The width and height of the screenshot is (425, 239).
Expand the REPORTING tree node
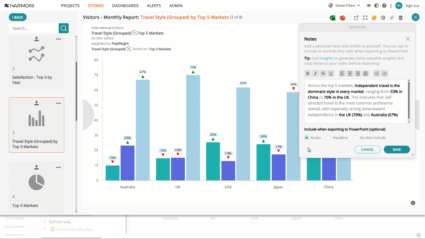click(45, 222)
